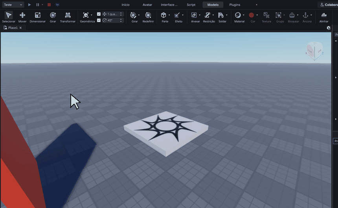
Task: Expand the pause options arrow
Action: pos(42,5)
